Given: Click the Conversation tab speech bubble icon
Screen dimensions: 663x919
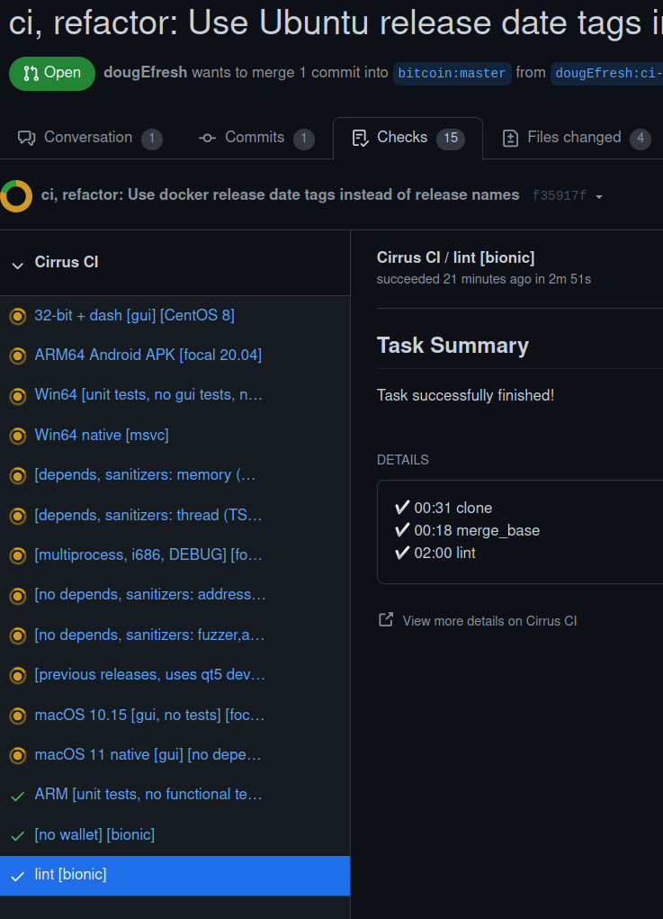Looking at the screenshot, I should (26, 139).
